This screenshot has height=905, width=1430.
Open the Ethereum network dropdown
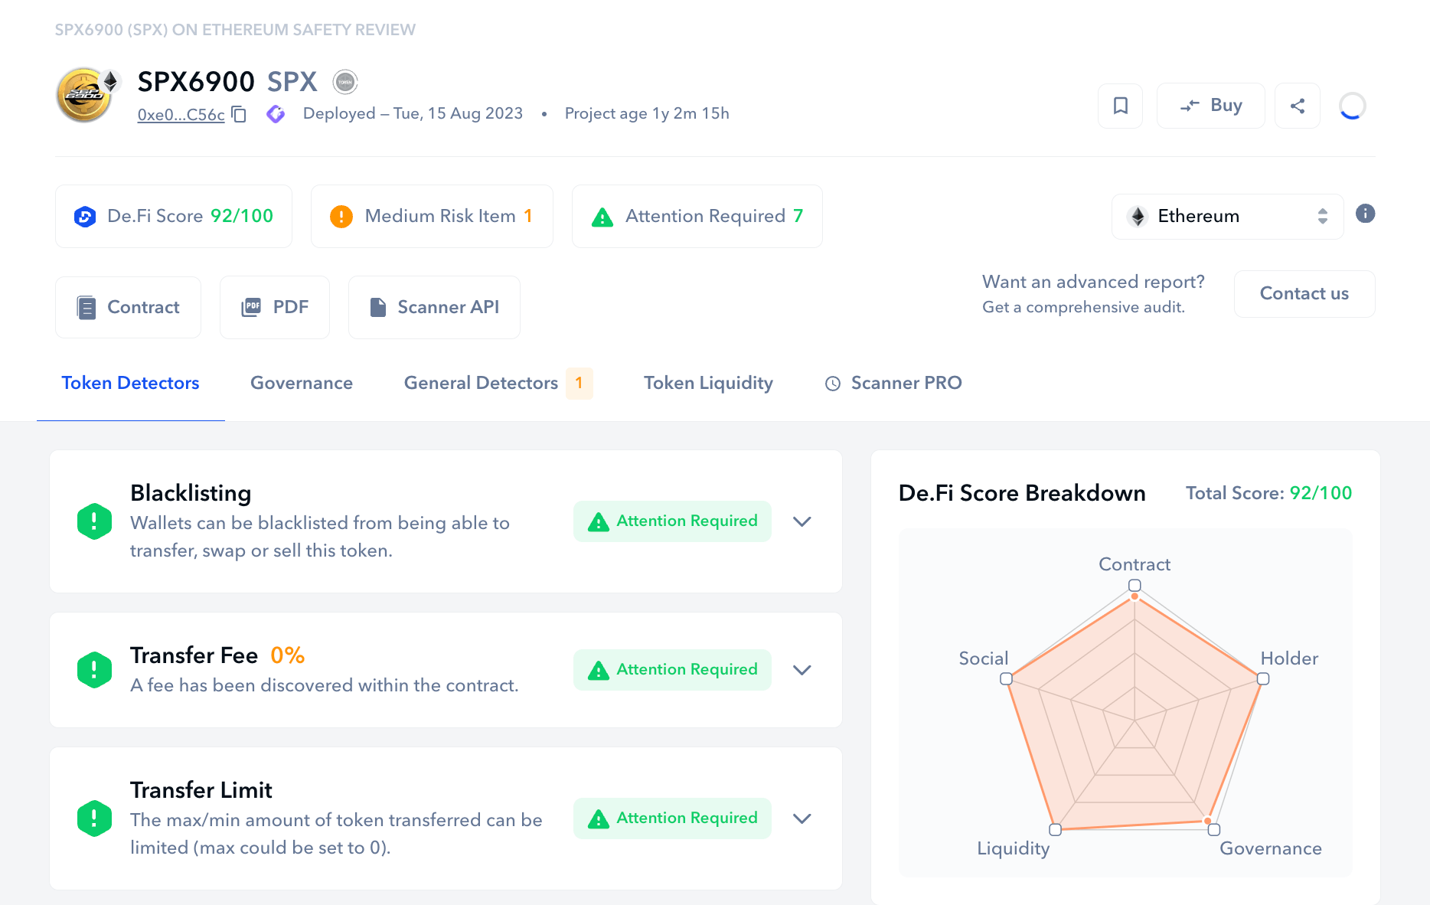1228,217
